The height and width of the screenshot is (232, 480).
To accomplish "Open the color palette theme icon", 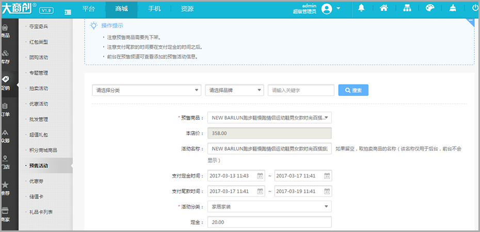I will [430, 9].
